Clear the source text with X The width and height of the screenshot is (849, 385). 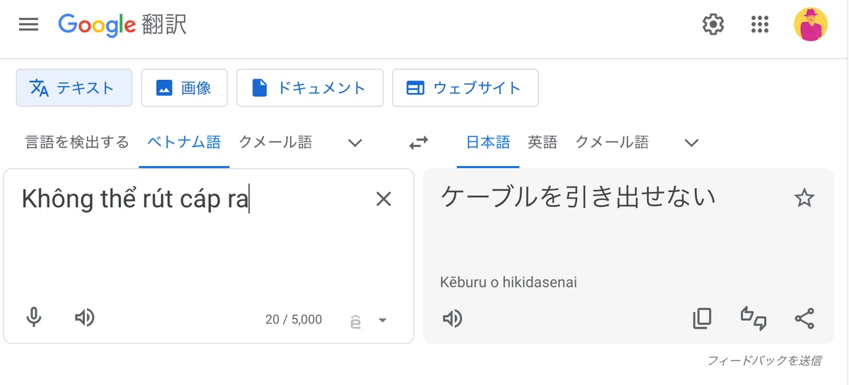[x=383, y=199]
